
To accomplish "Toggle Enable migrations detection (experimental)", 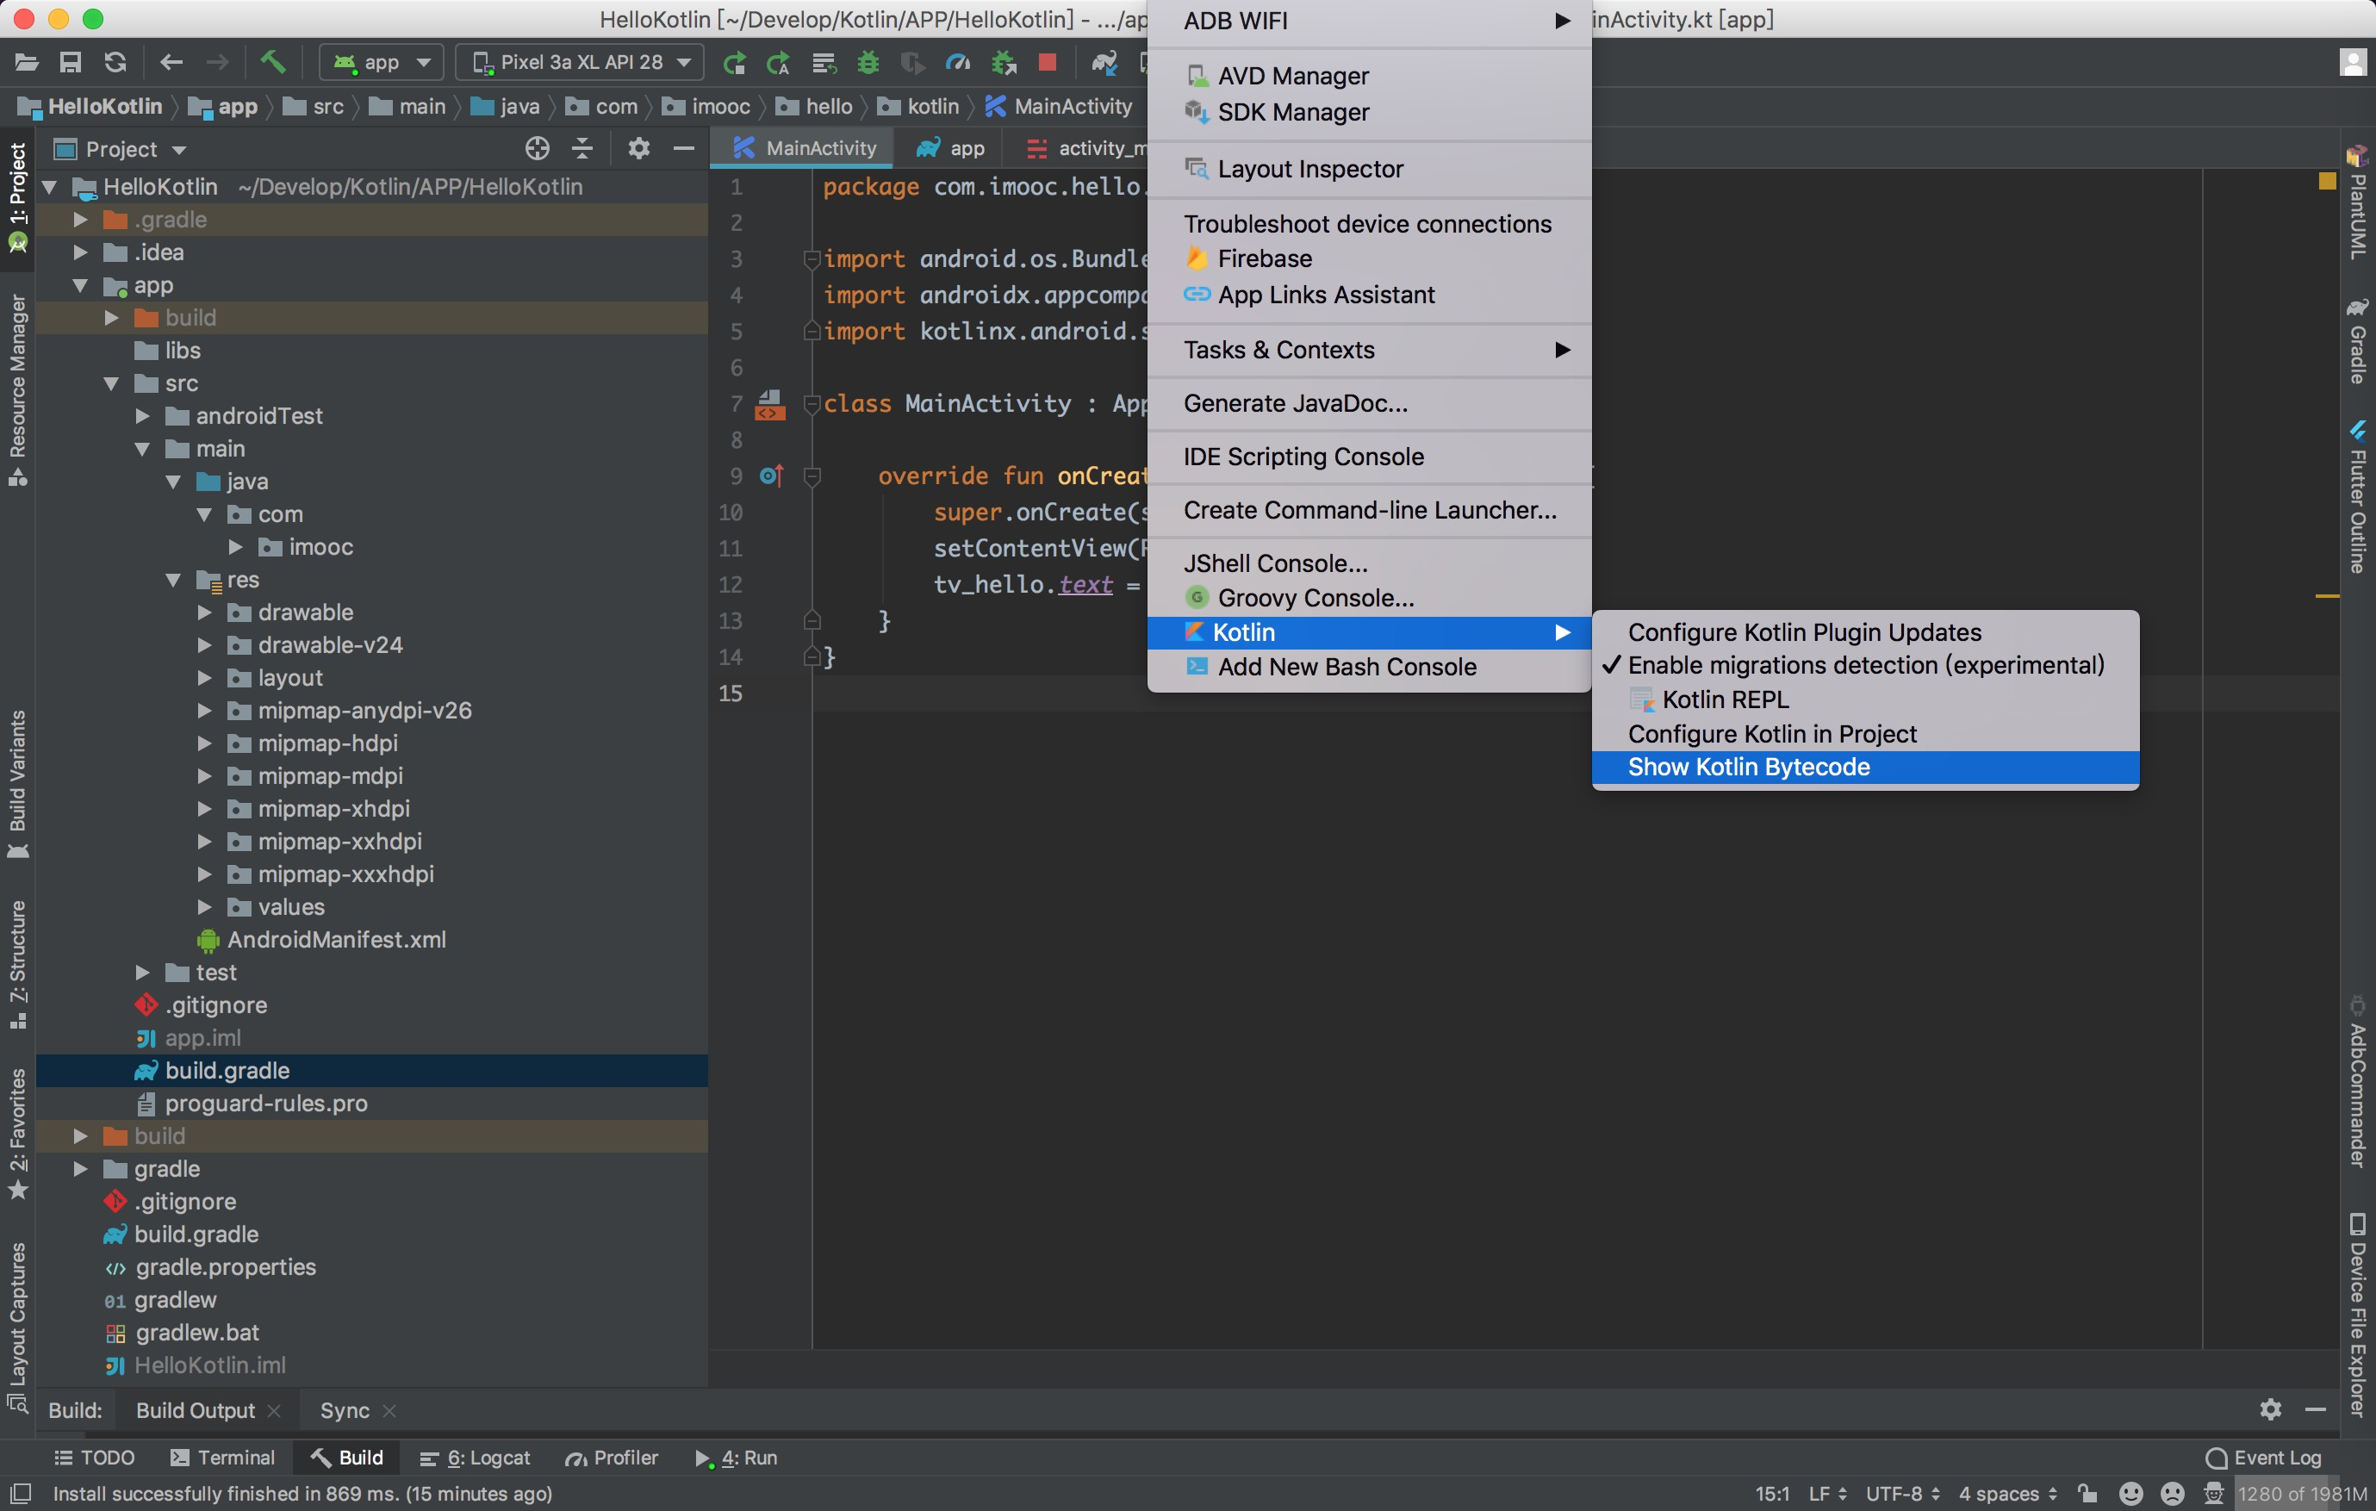I will 1865,665.
